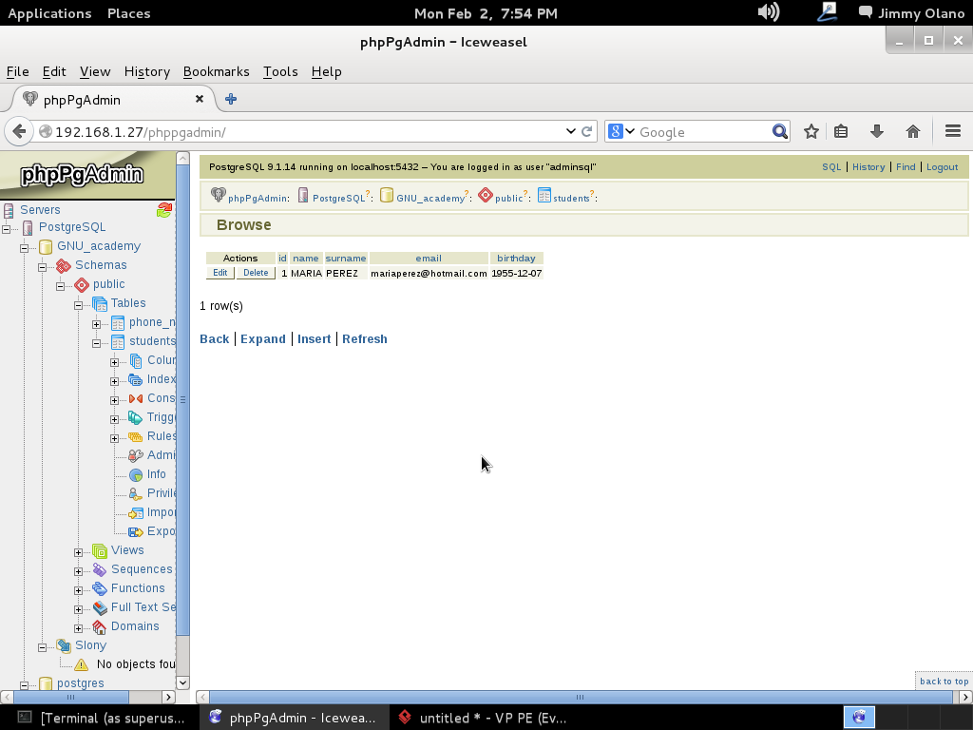973x730 pixels.
Task: Click Edit button for MARIA PEREZ row
Action: pos(219,273)
